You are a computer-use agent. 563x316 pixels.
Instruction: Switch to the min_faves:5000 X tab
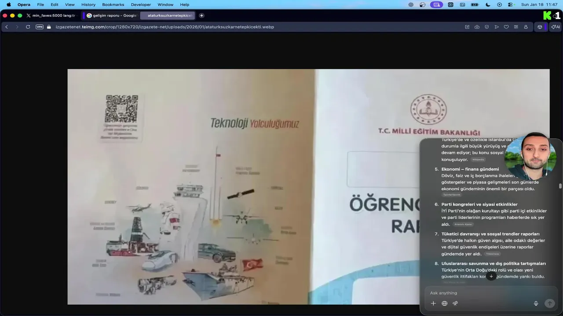51,15
